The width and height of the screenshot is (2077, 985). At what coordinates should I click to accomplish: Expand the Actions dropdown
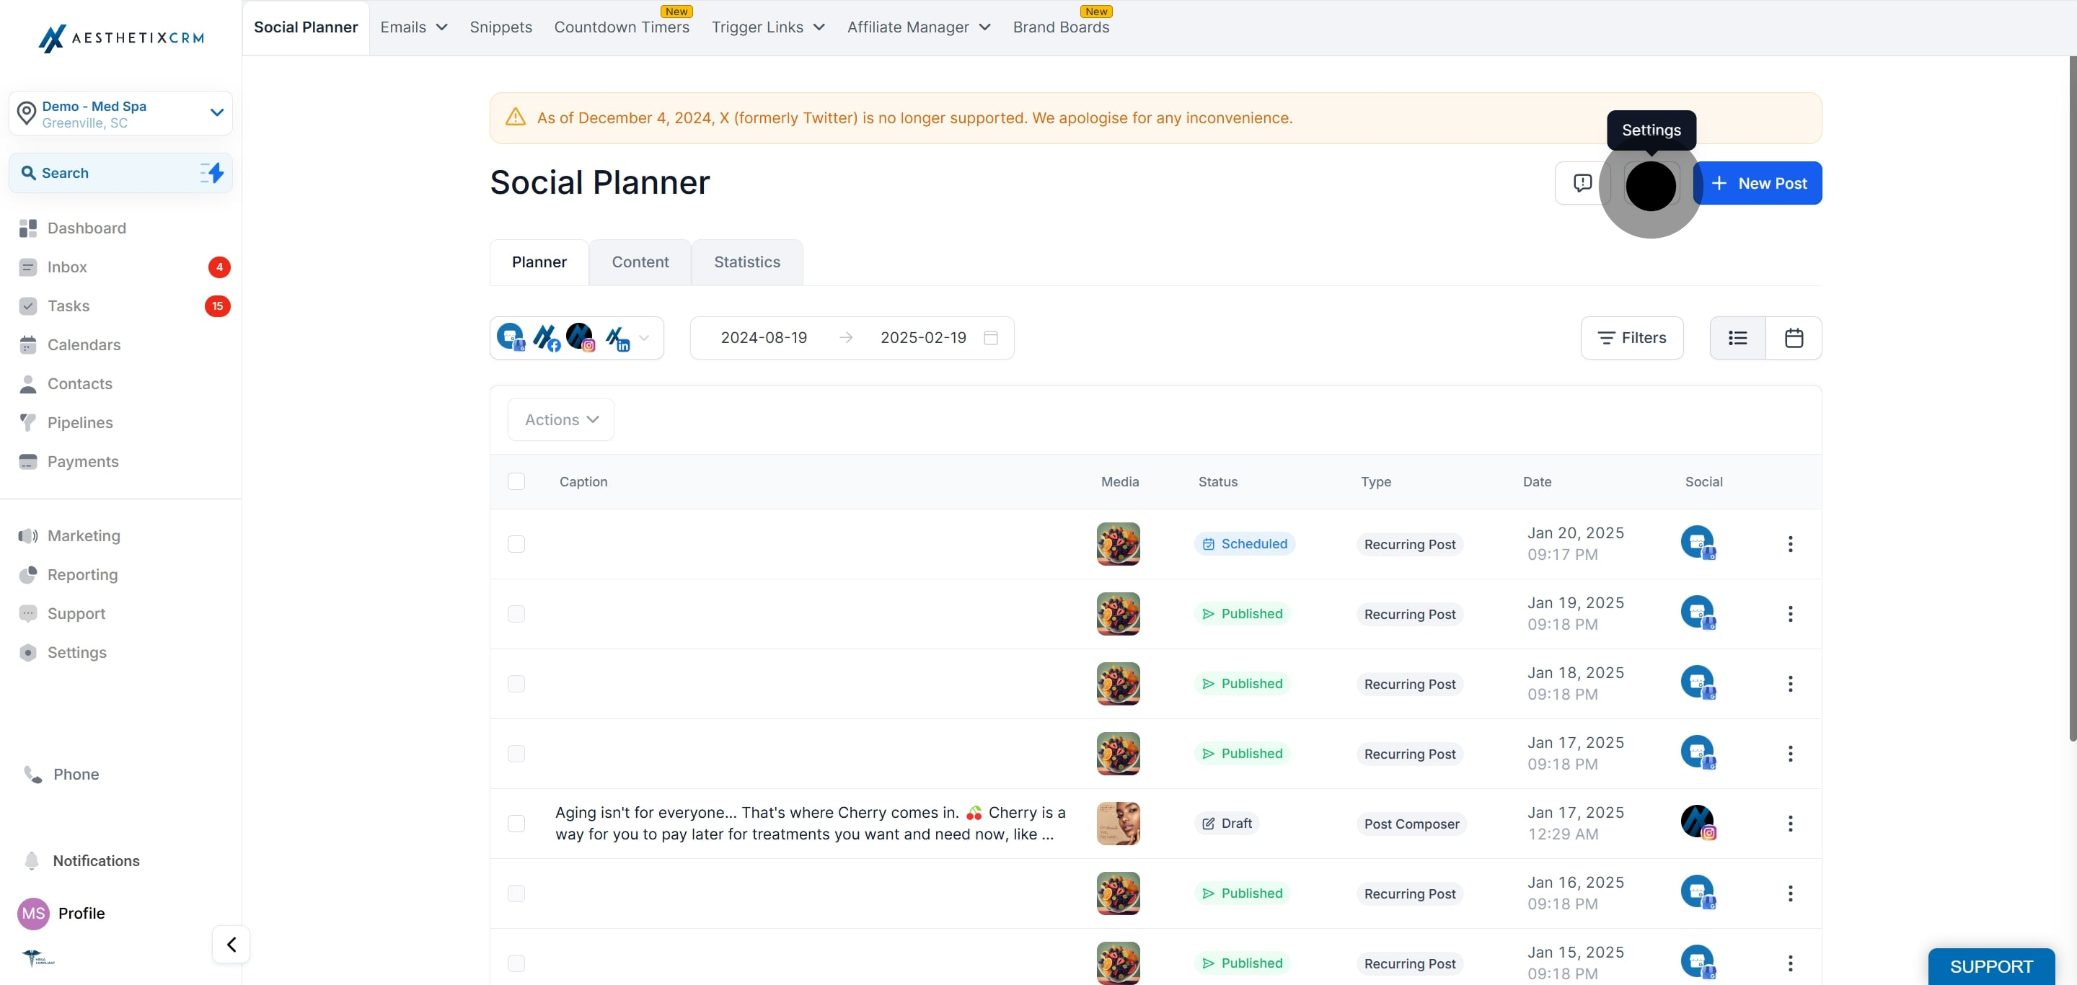click(x=561, y=419)
